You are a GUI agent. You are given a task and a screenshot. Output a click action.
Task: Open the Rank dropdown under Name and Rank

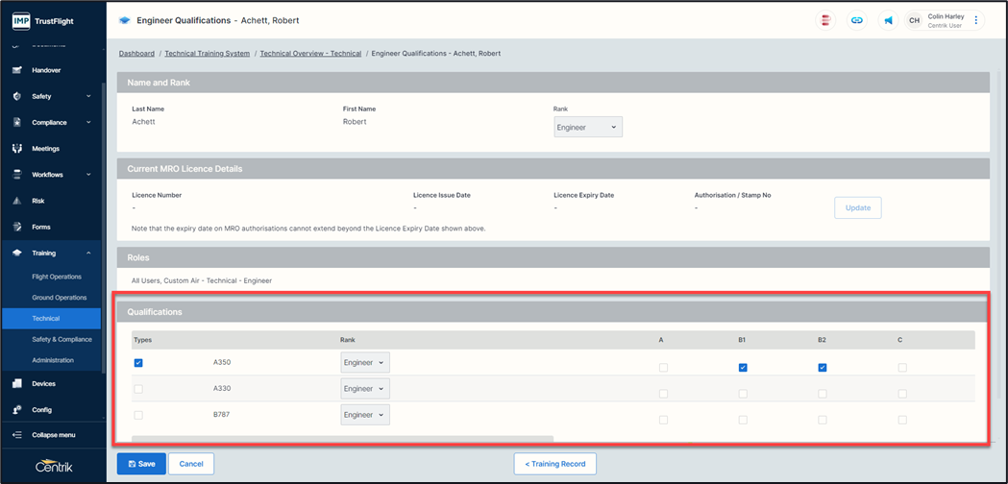588,127
